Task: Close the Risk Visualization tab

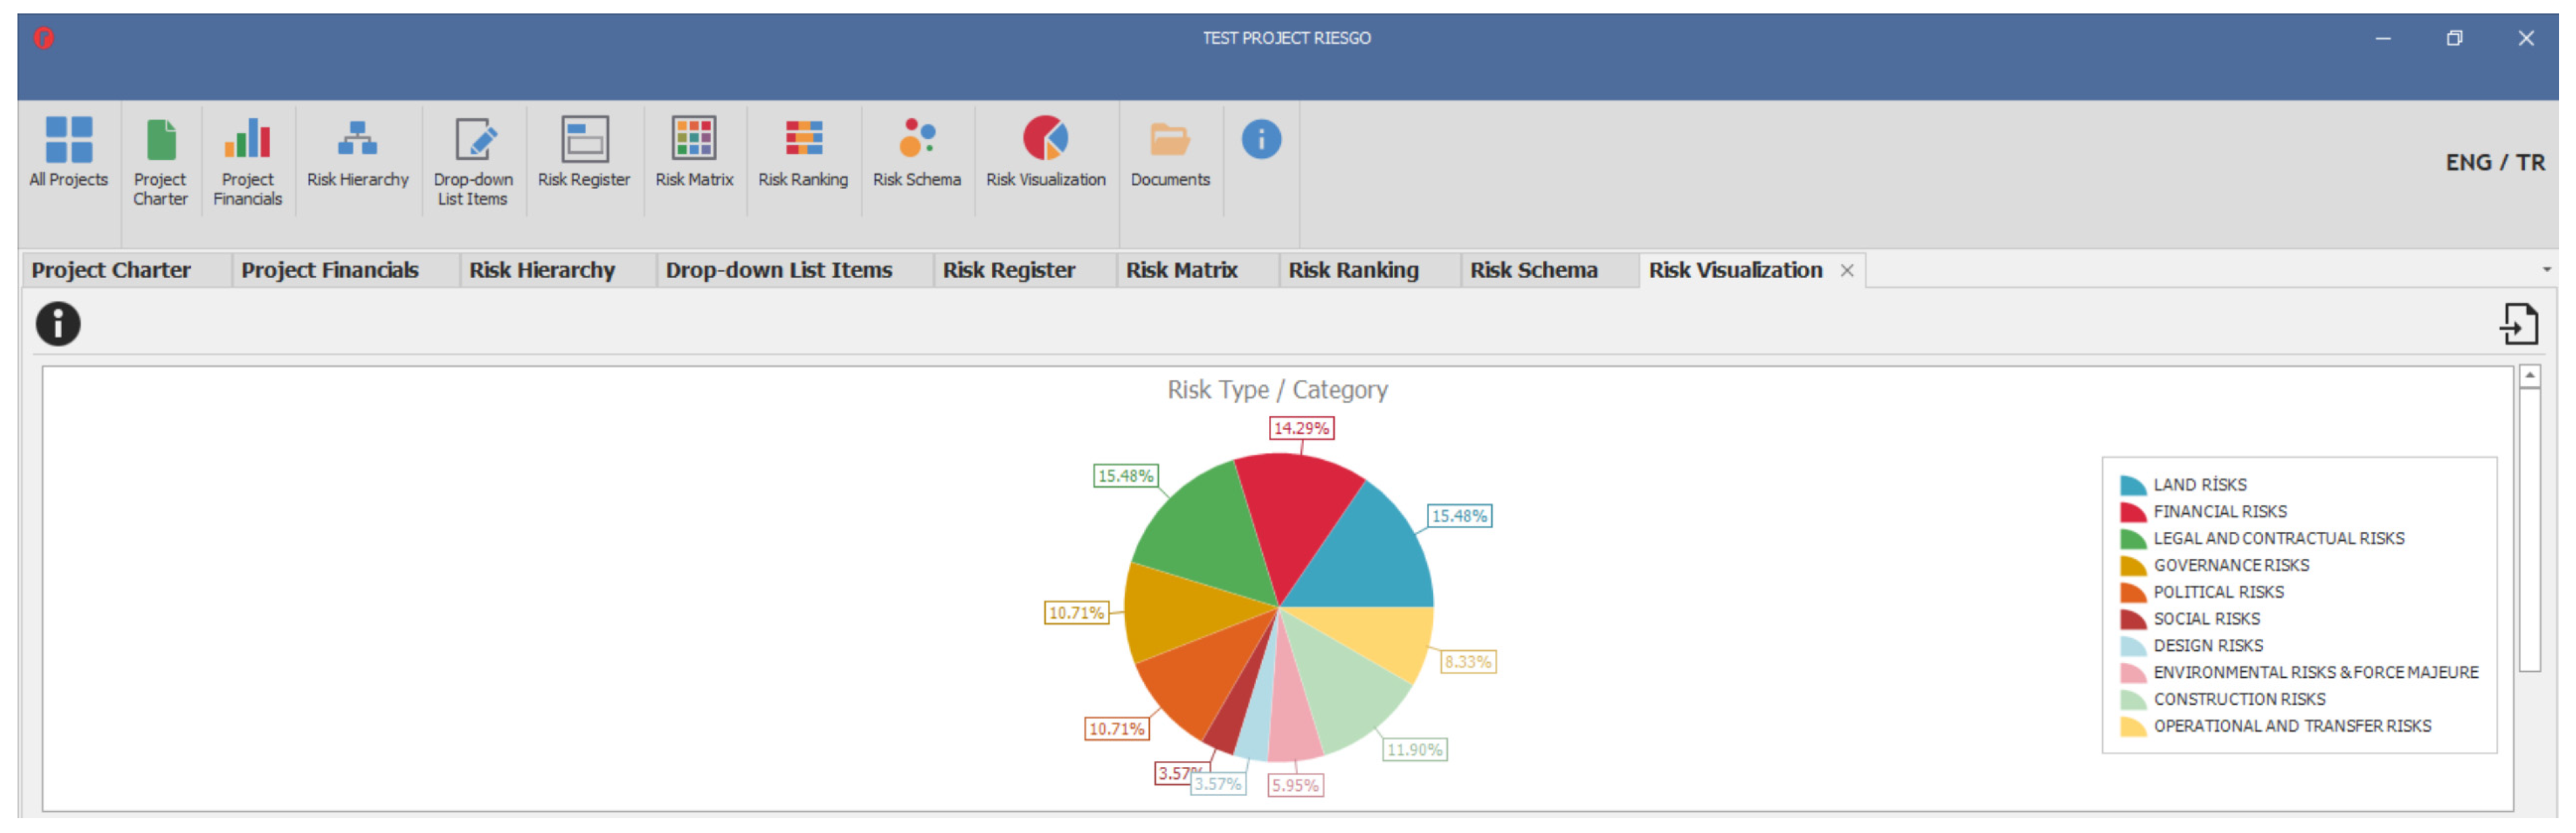Action: click(1847, 271)
